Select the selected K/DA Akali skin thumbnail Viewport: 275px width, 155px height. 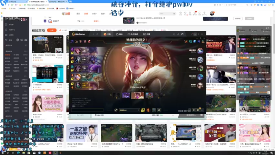137,95
